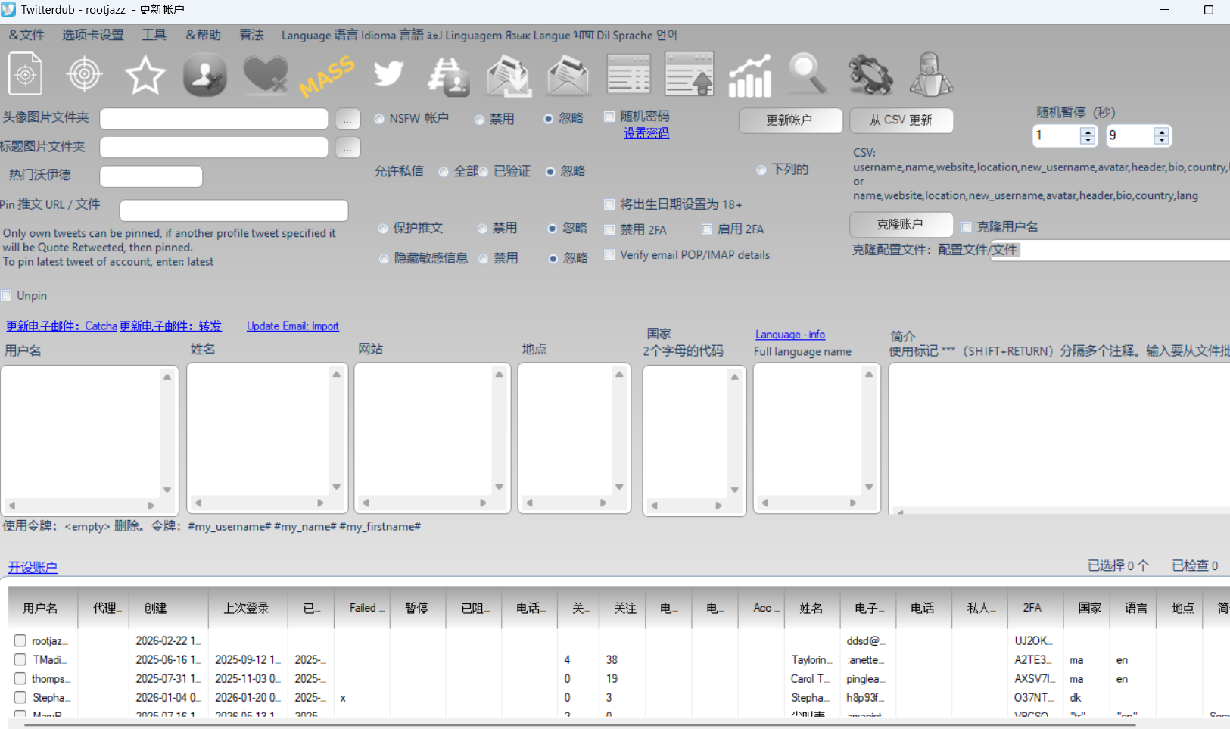Viewport: 1230px width, 729px height.
Task: Click the Twitter bird toolbar icon
Action: pos(388,74)
